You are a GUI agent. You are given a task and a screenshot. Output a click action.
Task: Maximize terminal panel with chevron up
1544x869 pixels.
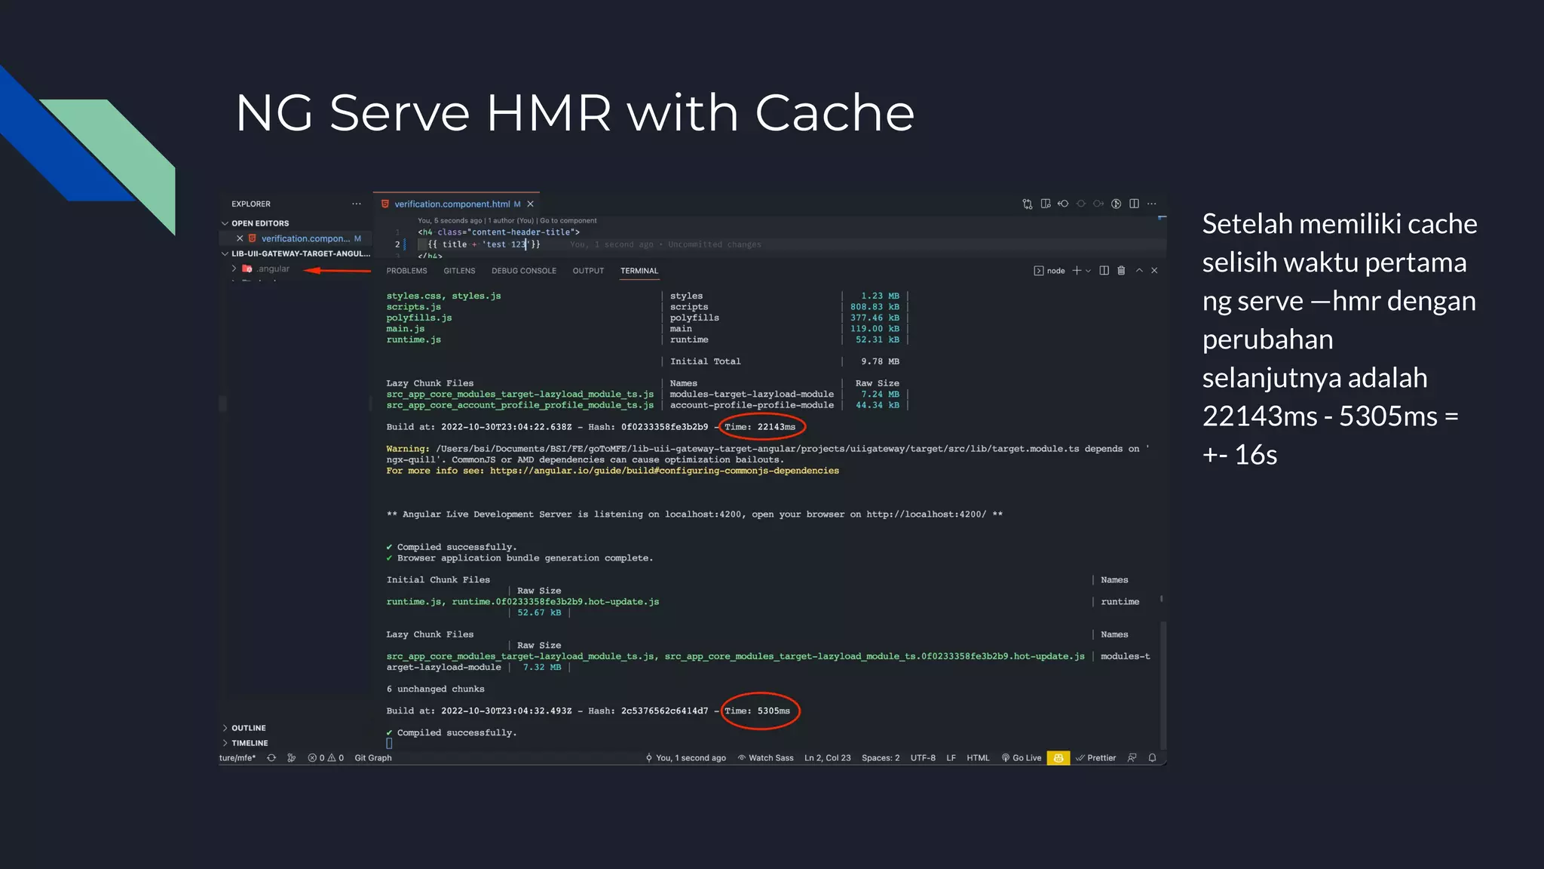tap(1139, 271)
